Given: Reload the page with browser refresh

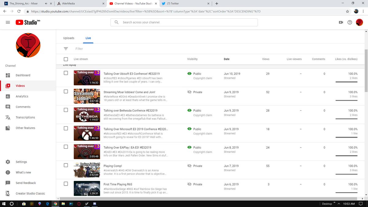Looking at the screenshot, I should tap(19, 11).
